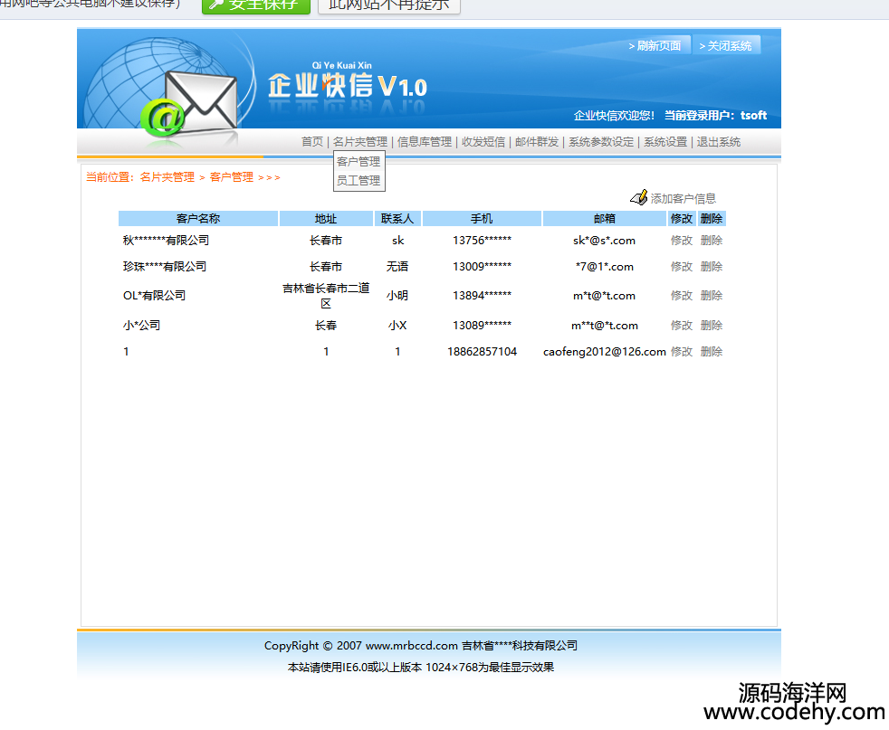Click 删除 for the caofeng2012@126.com row
Image resolution: width=889 pixels, height=730 pixels.
pos(712,351)
